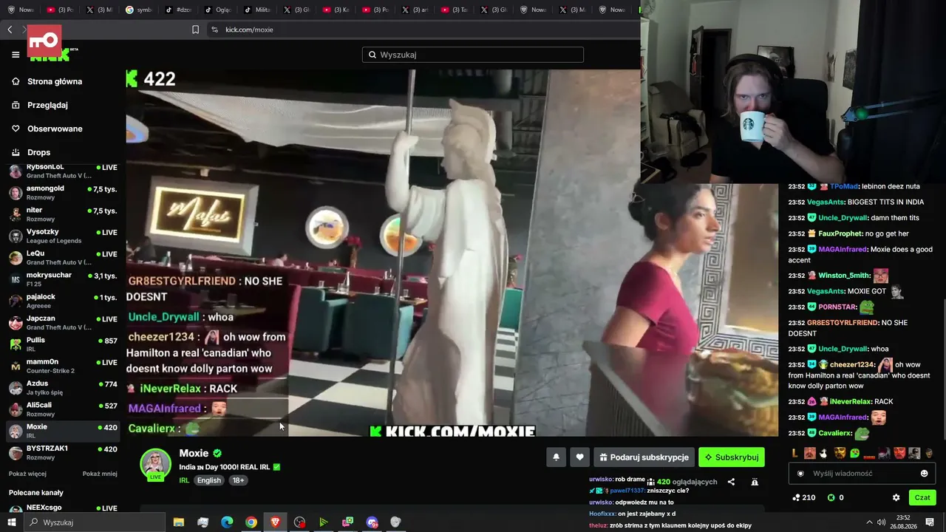Click the 18+ tag
946x532 pixels.
[x=238, y=480]
